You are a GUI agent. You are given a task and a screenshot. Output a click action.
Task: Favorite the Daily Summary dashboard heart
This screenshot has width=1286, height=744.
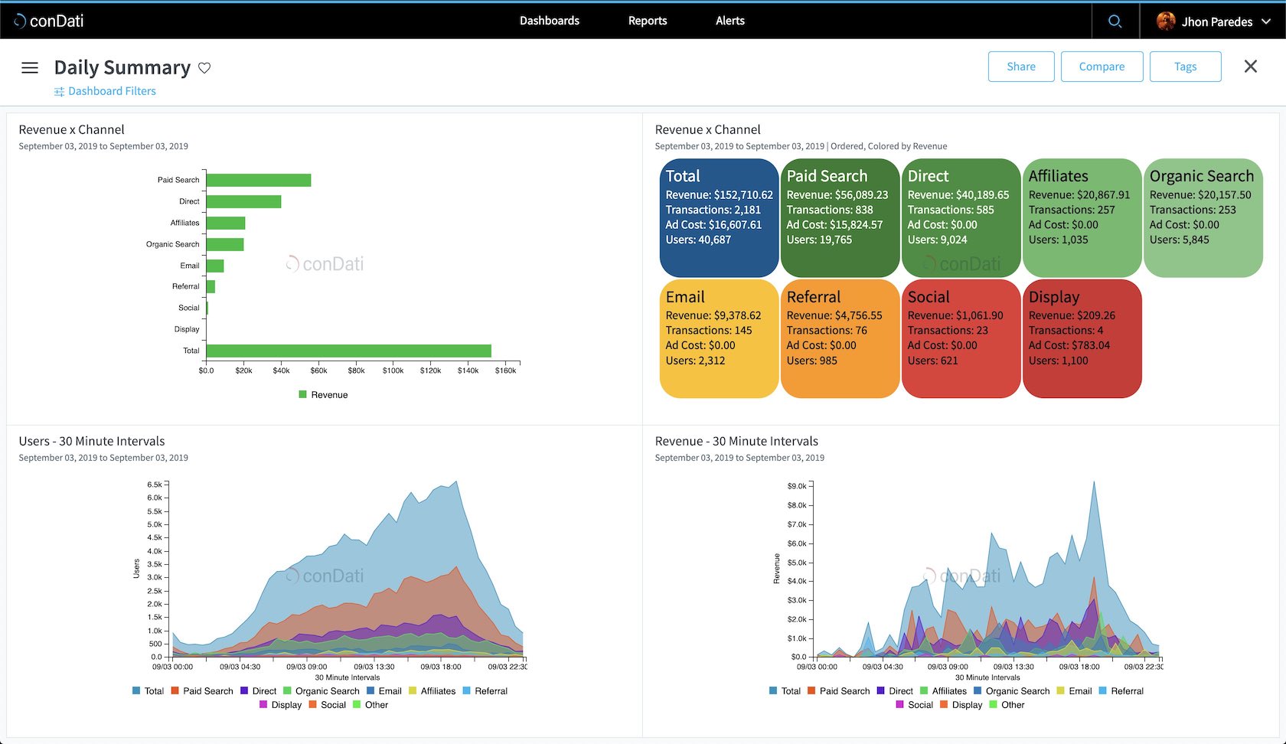pos(204,68)
